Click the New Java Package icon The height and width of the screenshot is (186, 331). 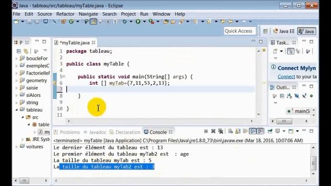64,22
